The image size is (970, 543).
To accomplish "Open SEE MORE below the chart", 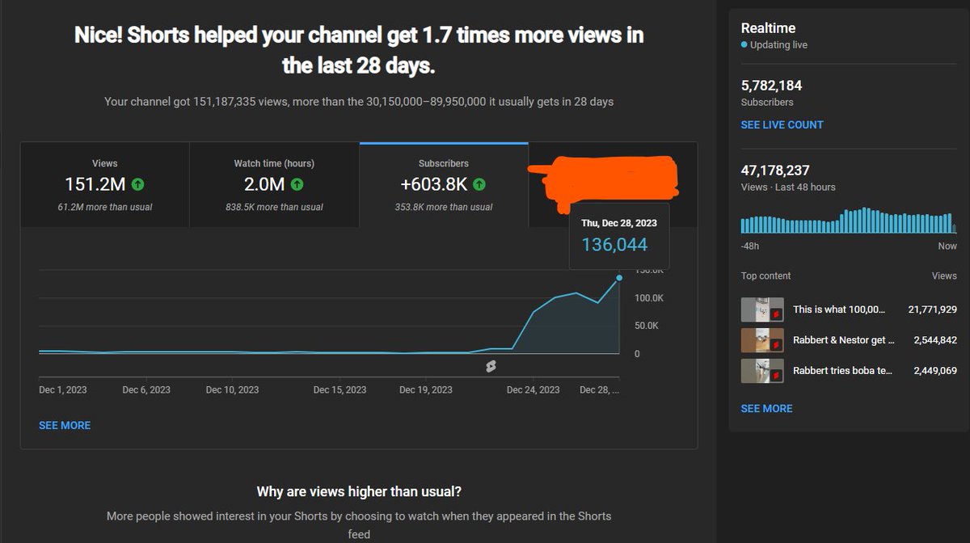I will pyautogui.click(x=65, y=425).
